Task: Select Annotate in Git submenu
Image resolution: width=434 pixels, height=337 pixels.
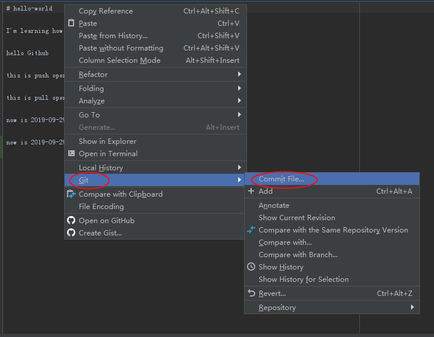Action: click(332, 205)
